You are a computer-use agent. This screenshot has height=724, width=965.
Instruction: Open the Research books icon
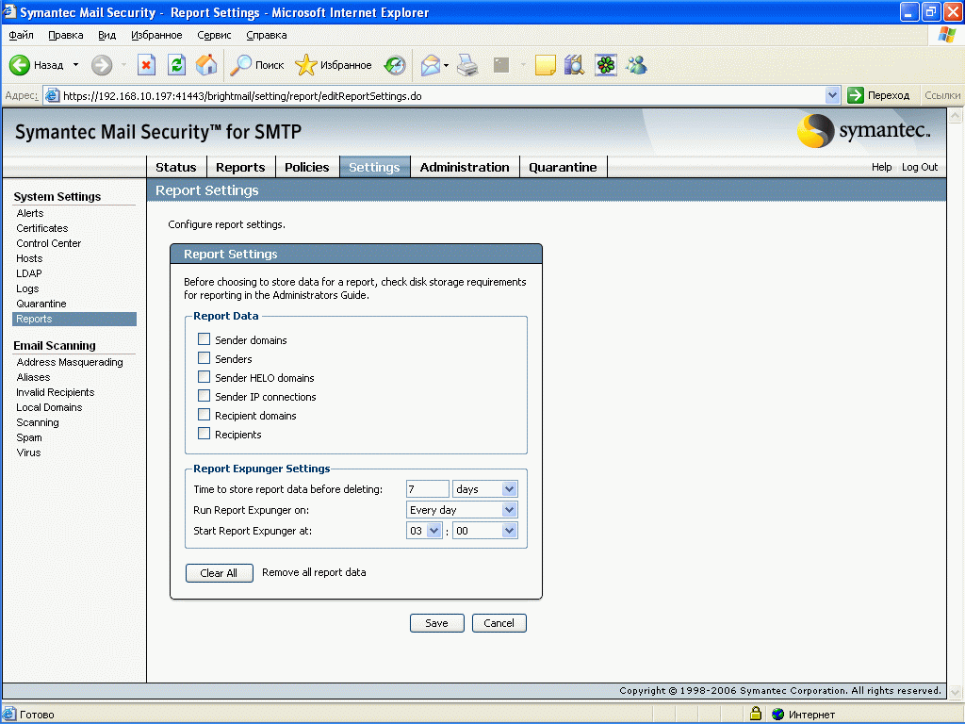click(x=574, y=65)
